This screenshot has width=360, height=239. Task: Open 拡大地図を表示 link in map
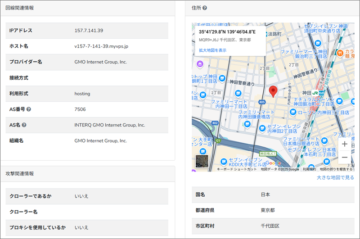212,50
